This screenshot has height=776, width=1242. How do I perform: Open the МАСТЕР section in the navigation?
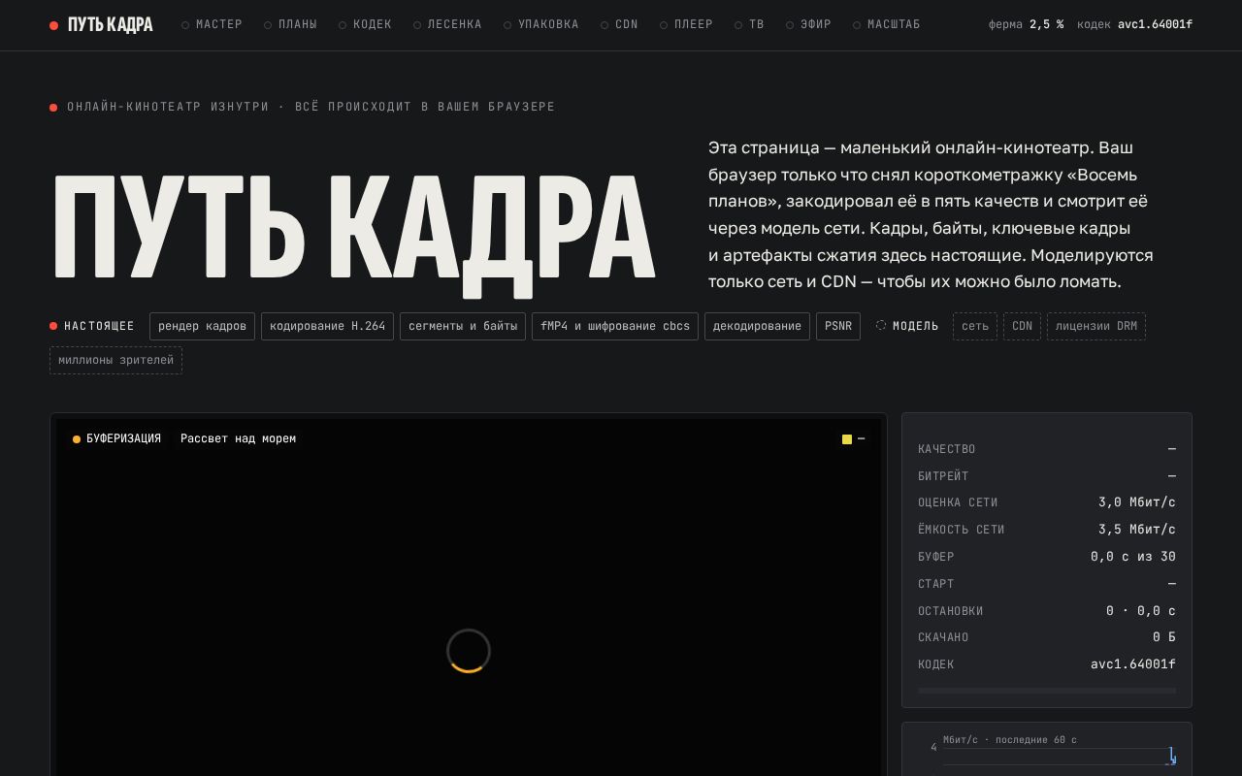pos(212,24)
